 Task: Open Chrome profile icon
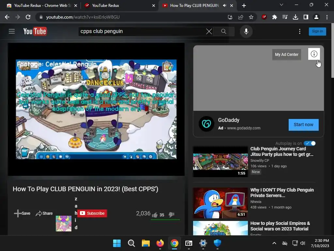[x=316, y=17]
